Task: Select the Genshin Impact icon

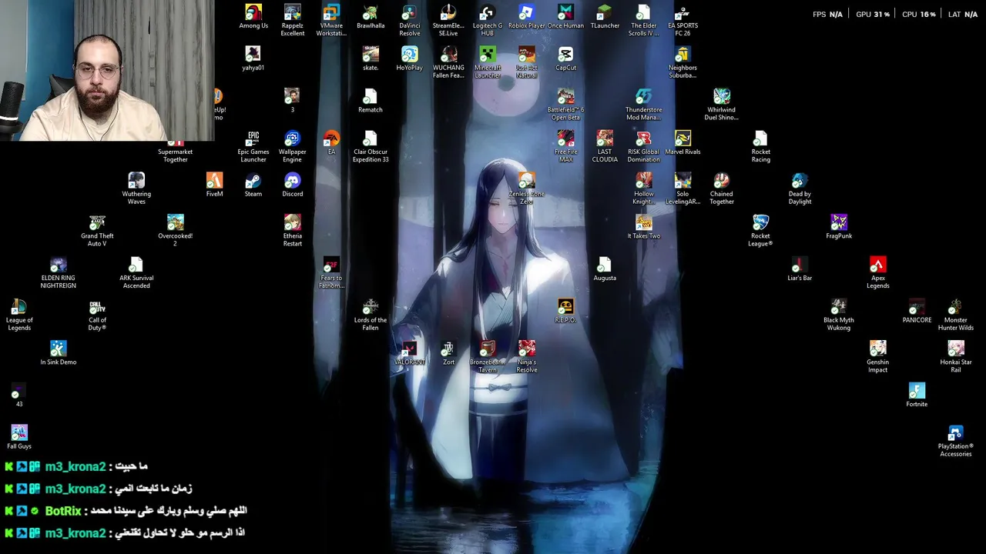Action: point(877,357)
